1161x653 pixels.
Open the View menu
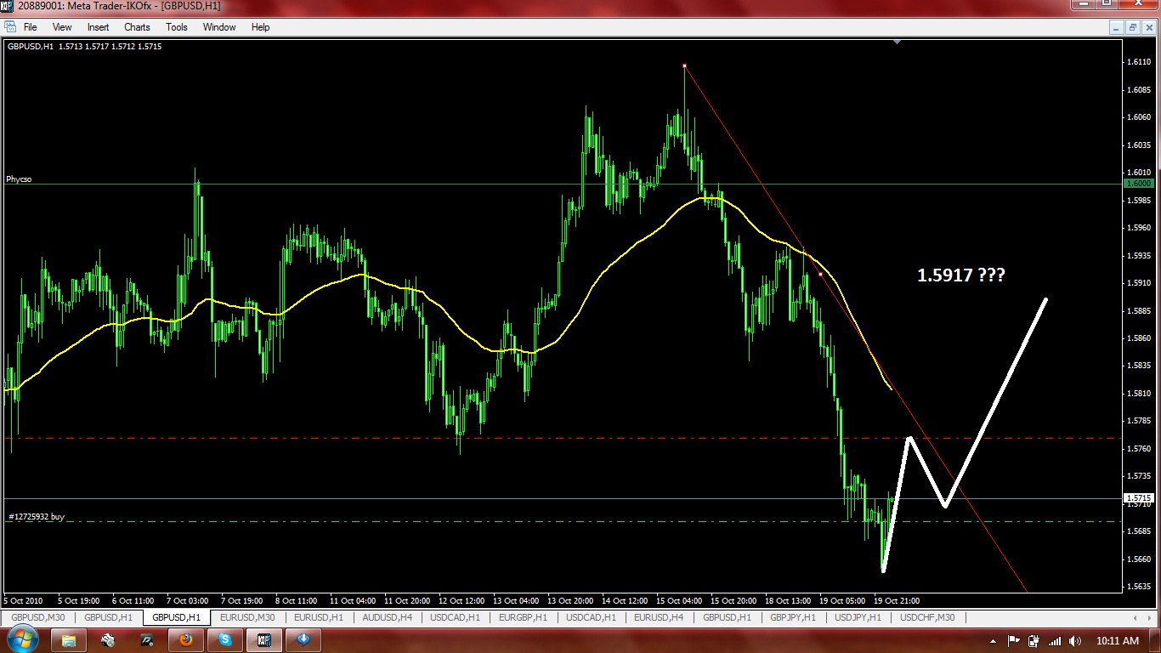(62, 27)
